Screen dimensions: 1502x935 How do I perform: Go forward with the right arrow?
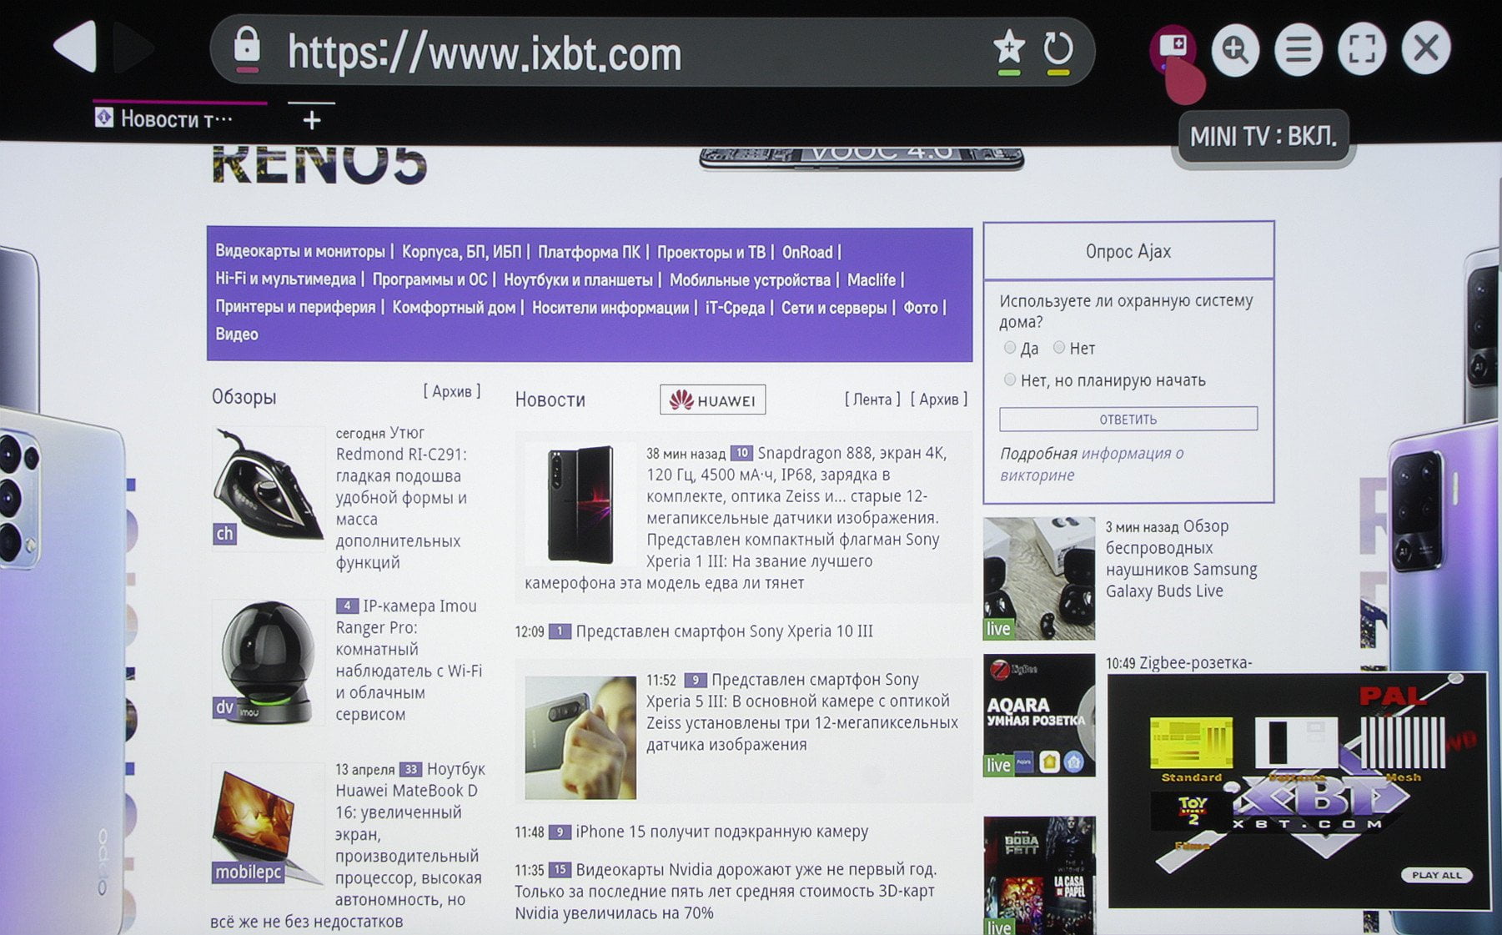pos(133,47)
